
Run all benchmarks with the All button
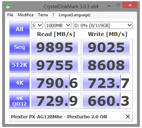pos(19,29)
